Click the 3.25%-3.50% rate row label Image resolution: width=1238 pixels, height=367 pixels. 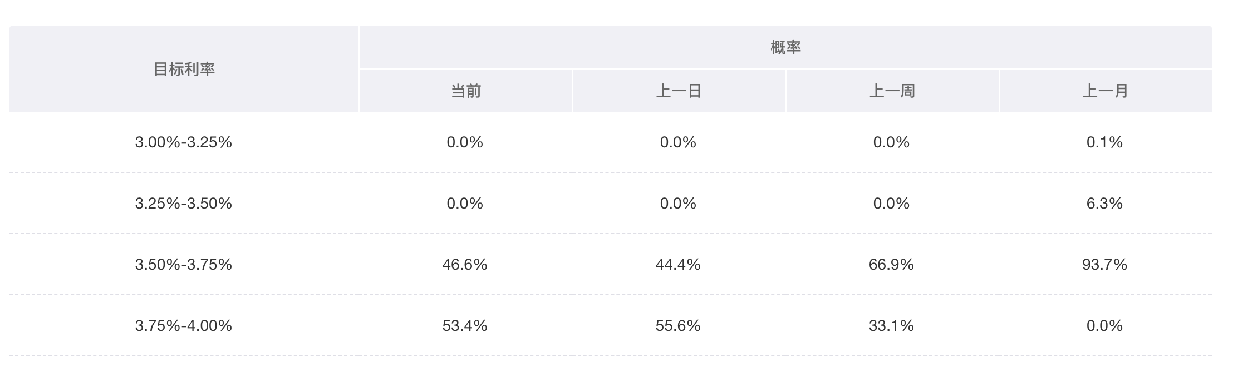(x=183, y=204)
